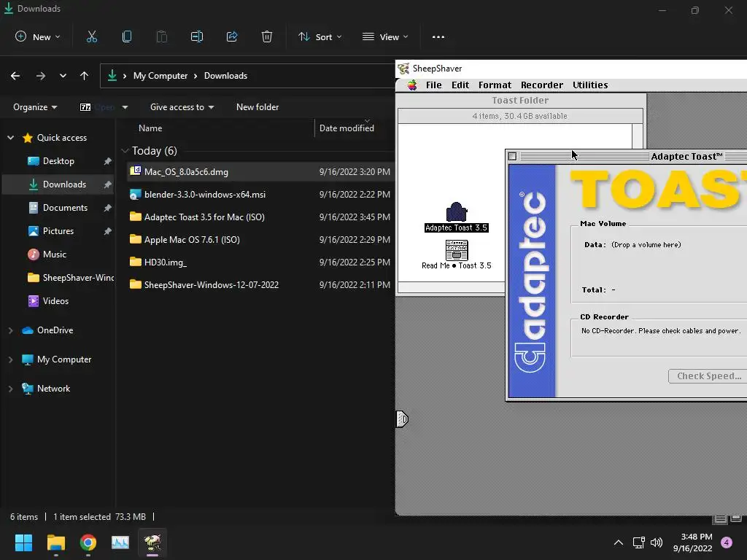This screenshot has width=747, height=560.
Task: Select the Read Me Toast 3.5 document icon
Action: [457, 250]
